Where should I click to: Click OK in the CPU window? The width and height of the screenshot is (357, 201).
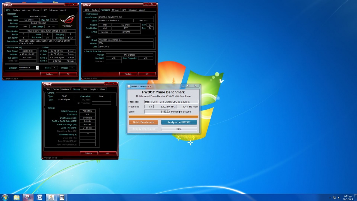(x=68, y=74)
